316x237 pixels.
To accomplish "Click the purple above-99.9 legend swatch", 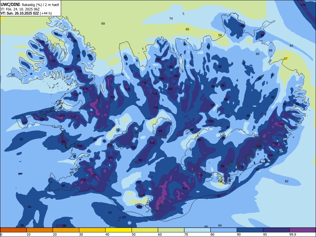I will [x=302, y=230].
